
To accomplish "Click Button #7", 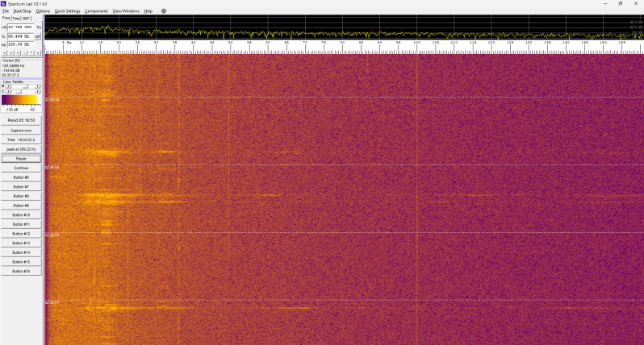I will coord(21,187).
